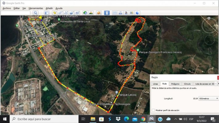Click the taskbar search box
The width and height of the screenshot is (219, 123).
pyautogui.click(x=44, y=119)
